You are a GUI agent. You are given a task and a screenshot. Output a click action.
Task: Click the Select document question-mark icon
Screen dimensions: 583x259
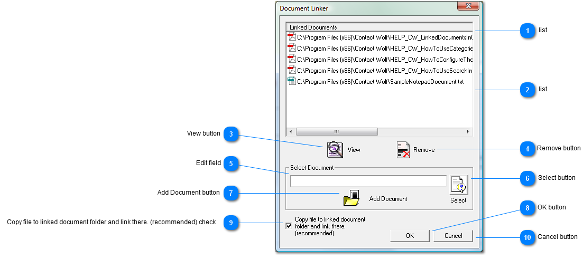click(458, 185)
